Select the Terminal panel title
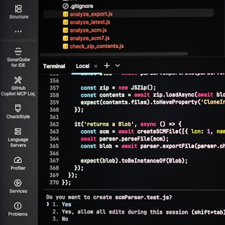Screen dimensions: 225x225 (x=54, y=66)
